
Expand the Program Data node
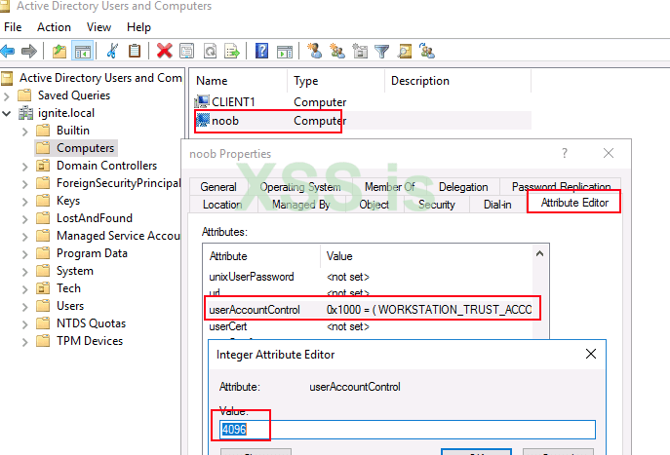[x=25, y=254]
